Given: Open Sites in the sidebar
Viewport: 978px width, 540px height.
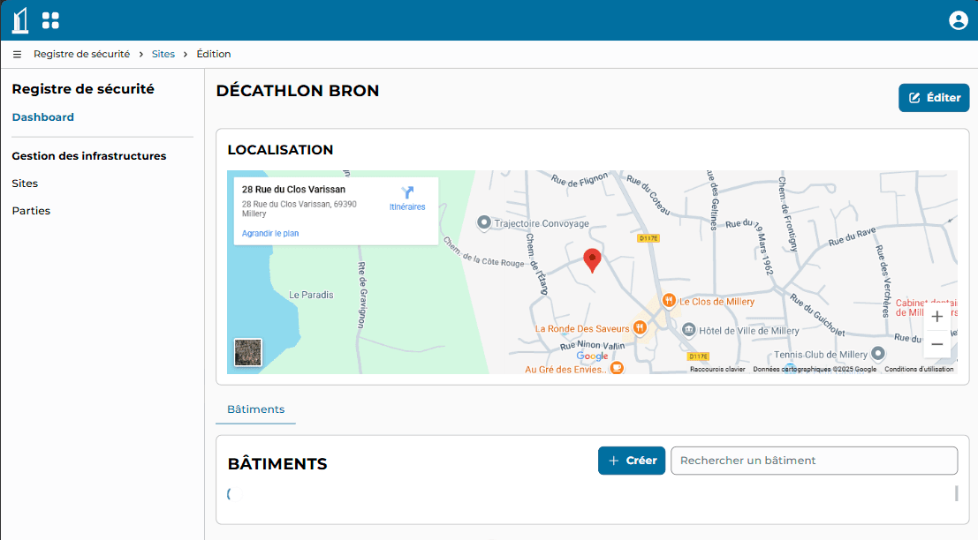Looking at the screenshot, I should click(x=25, y=184).
